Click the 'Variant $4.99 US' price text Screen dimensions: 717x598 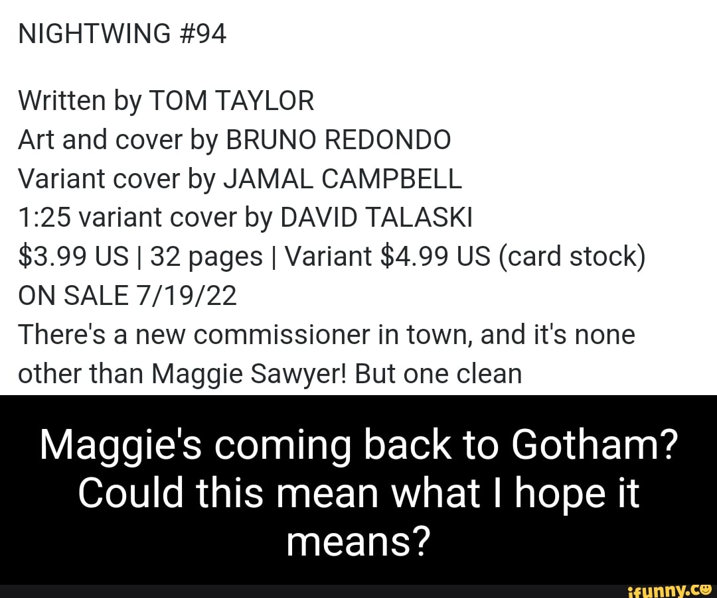[388, 256]
